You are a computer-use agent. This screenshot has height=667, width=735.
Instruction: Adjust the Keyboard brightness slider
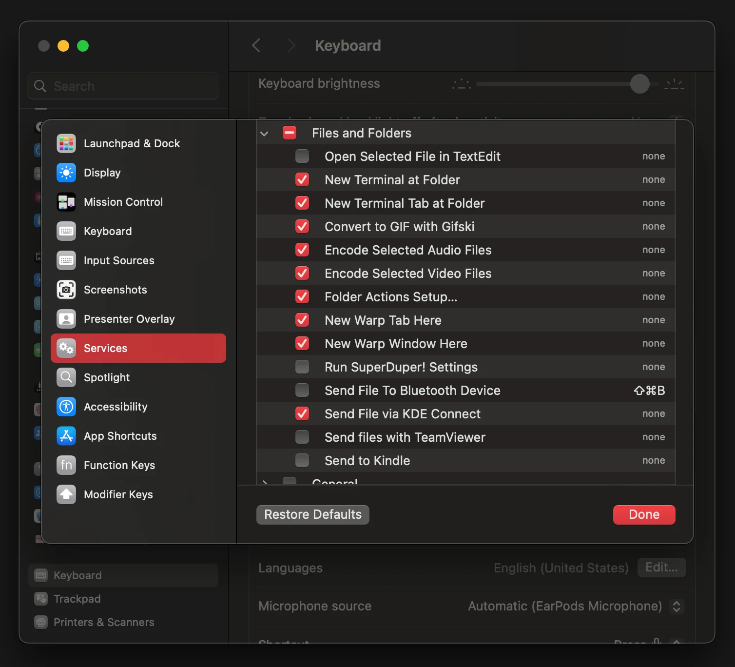(639, 84)
